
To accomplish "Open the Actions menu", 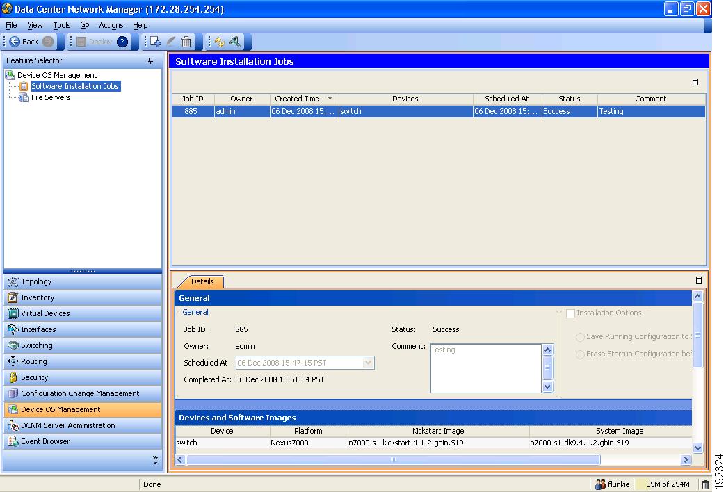I will click(x=111, y=25).
